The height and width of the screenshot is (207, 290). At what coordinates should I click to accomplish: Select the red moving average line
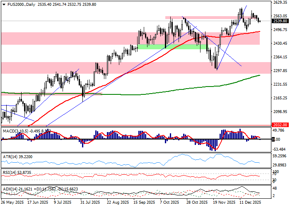[124, 75]
